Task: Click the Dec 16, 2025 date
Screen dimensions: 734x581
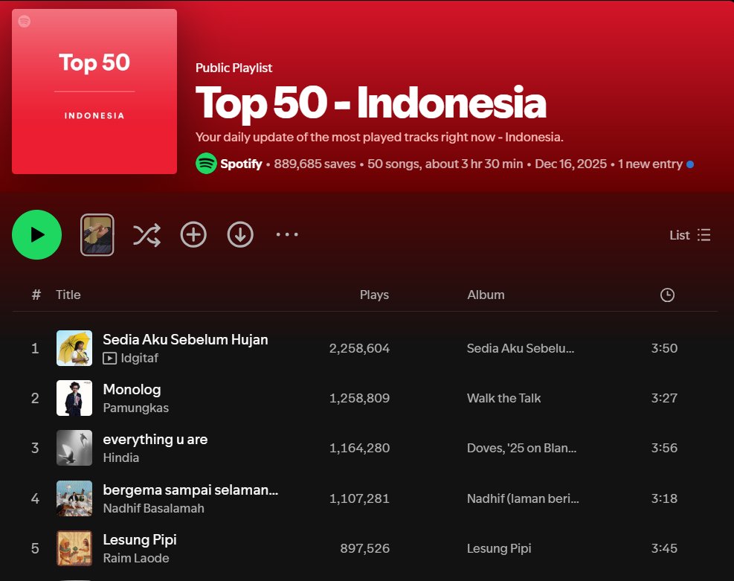Action: click(570, 164)
